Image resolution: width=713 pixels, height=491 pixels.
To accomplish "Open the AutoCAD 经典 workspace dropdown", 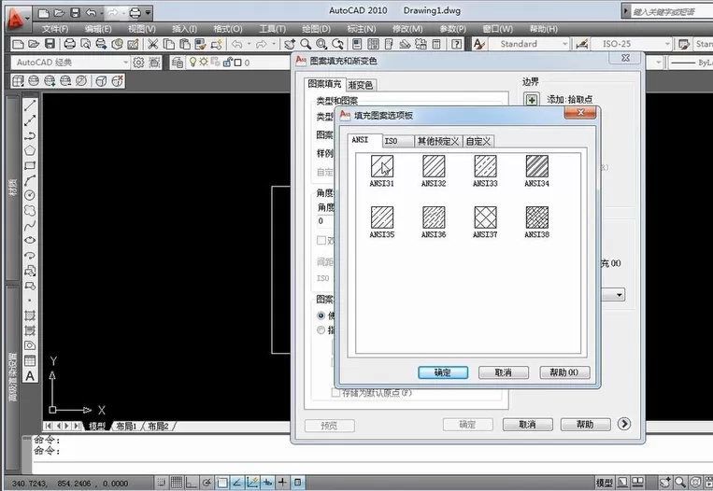I will (x=70, y=63).
